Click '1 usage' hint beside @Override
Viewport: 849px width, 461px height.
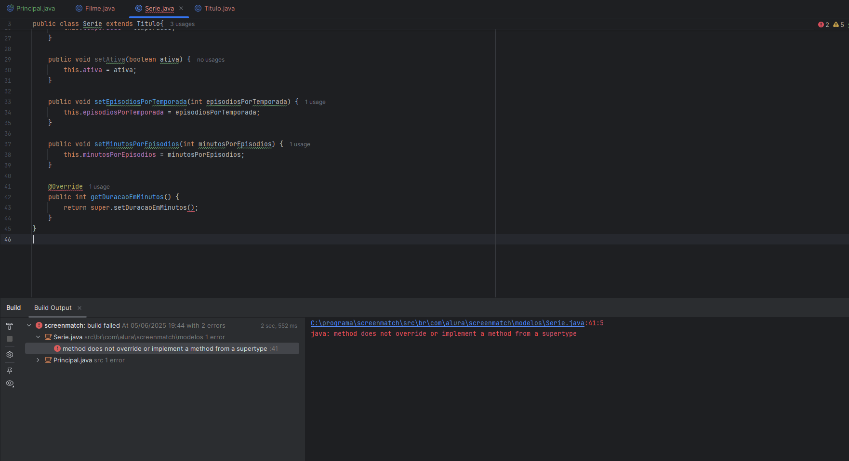(x=99, y=187)
